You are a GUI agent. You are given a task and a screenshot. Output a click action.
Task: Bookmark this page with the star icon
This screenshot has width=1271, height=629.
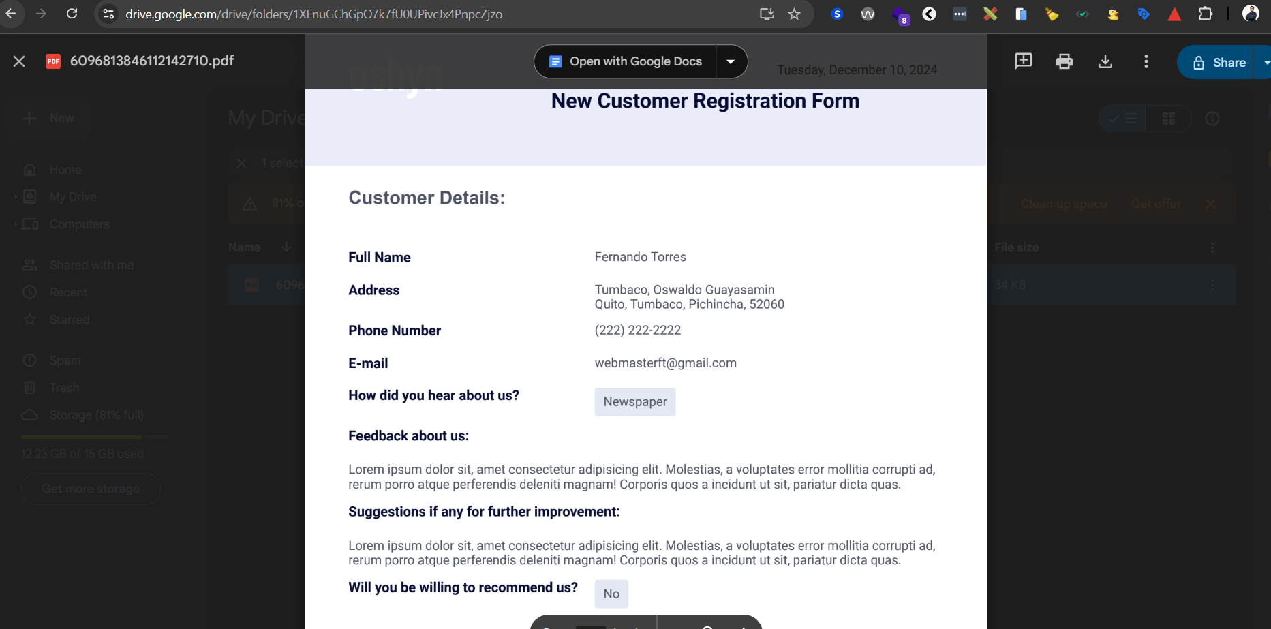794,14
